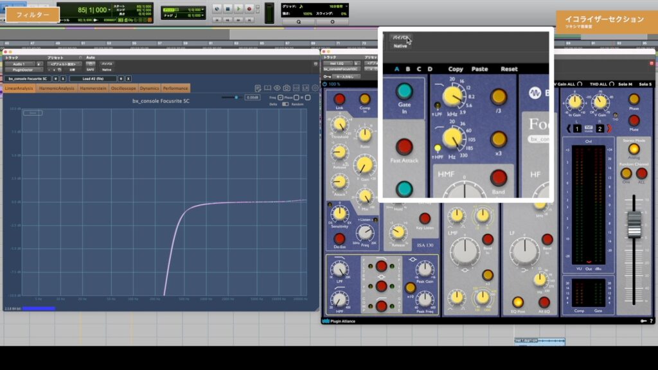Toggle the IR checkbox in PluginDoctor
The image size is (658, 370).
(308, 98)
